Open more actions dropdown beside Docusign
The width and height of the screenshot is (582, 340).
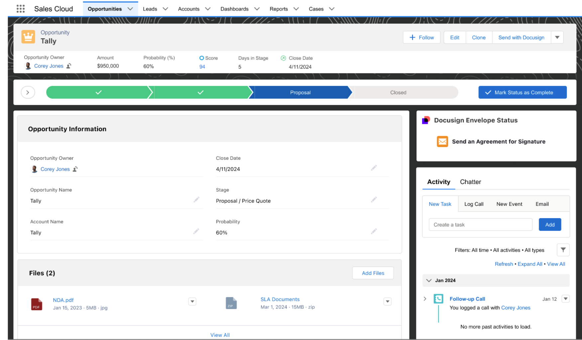click(557, 38)
